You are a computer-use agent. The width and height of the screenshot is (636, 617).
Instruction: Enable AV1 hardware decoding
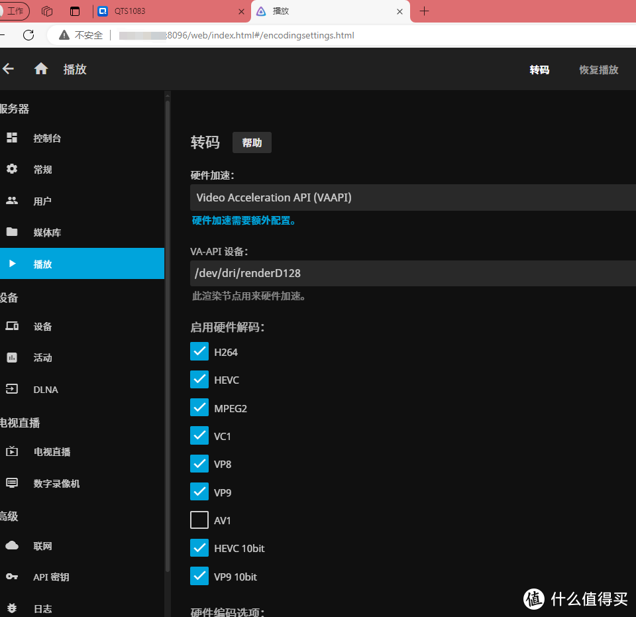(x=199, y=520)
